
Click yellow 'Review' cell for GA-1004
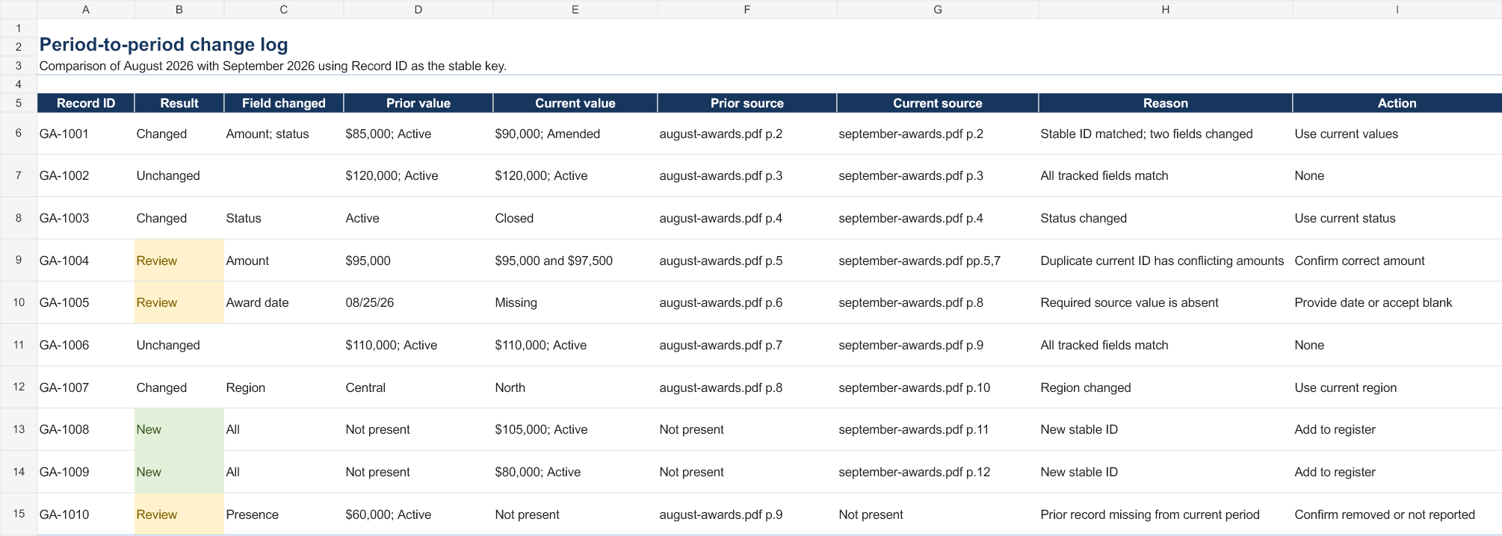point(179,261)
